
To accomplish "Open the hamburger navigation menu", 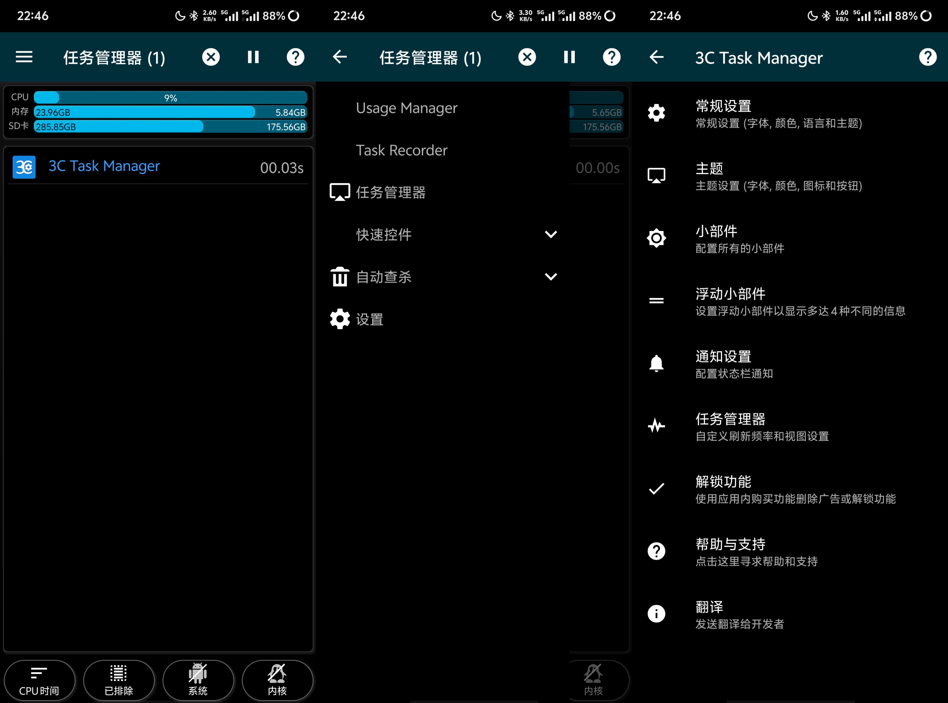I will tap(24, 57).
